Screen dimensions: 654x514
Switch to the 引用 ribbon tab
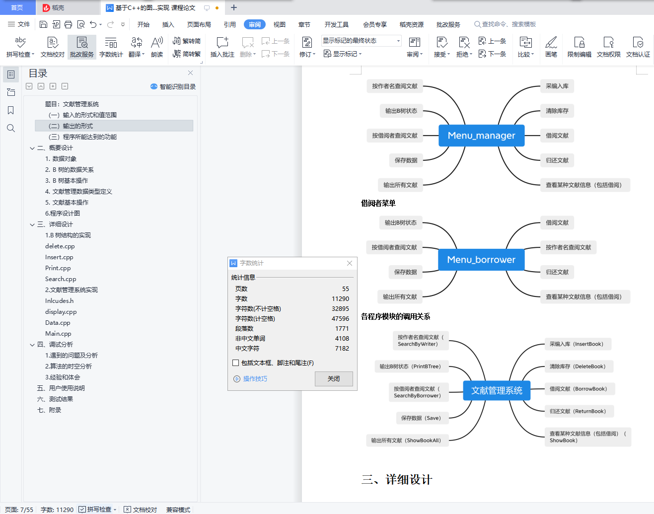(x=230, y=24)
